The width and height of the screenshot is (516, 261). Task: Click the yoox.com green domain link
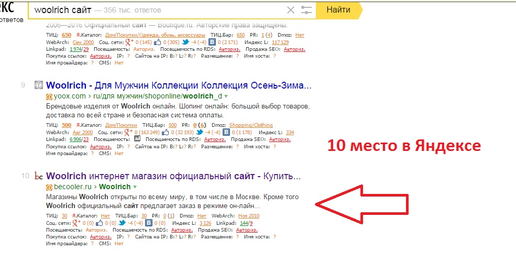[69, 96]
